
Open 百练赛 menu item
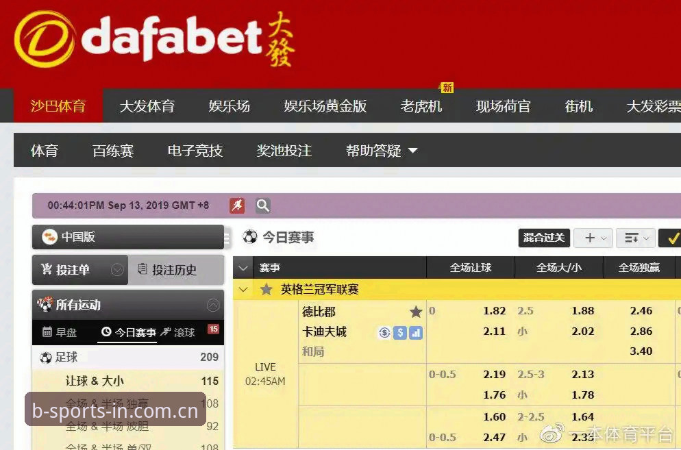[x=113, y=151]
